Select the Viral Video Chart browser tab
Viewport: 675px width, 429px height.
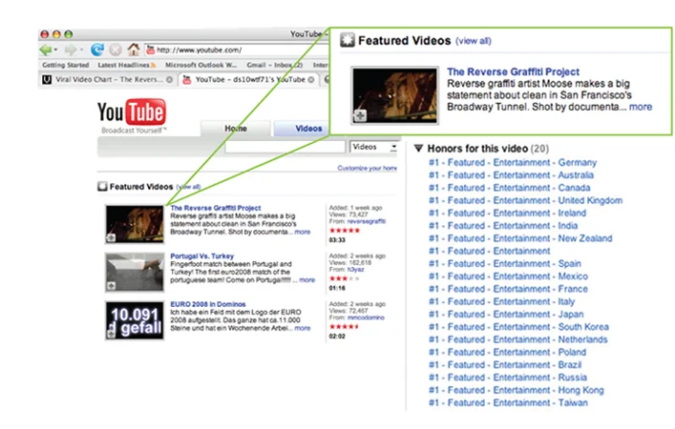click(x=108, y=79)
